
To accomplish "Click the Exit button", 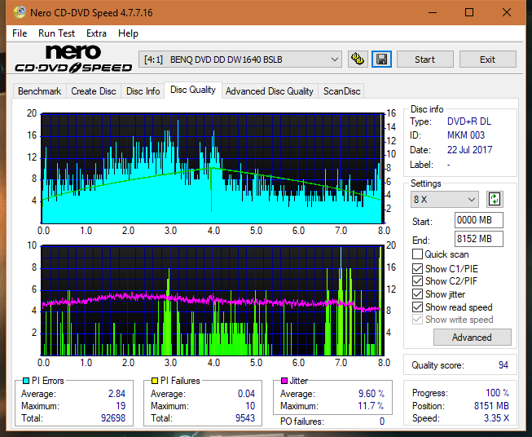I will click(487, 60).
